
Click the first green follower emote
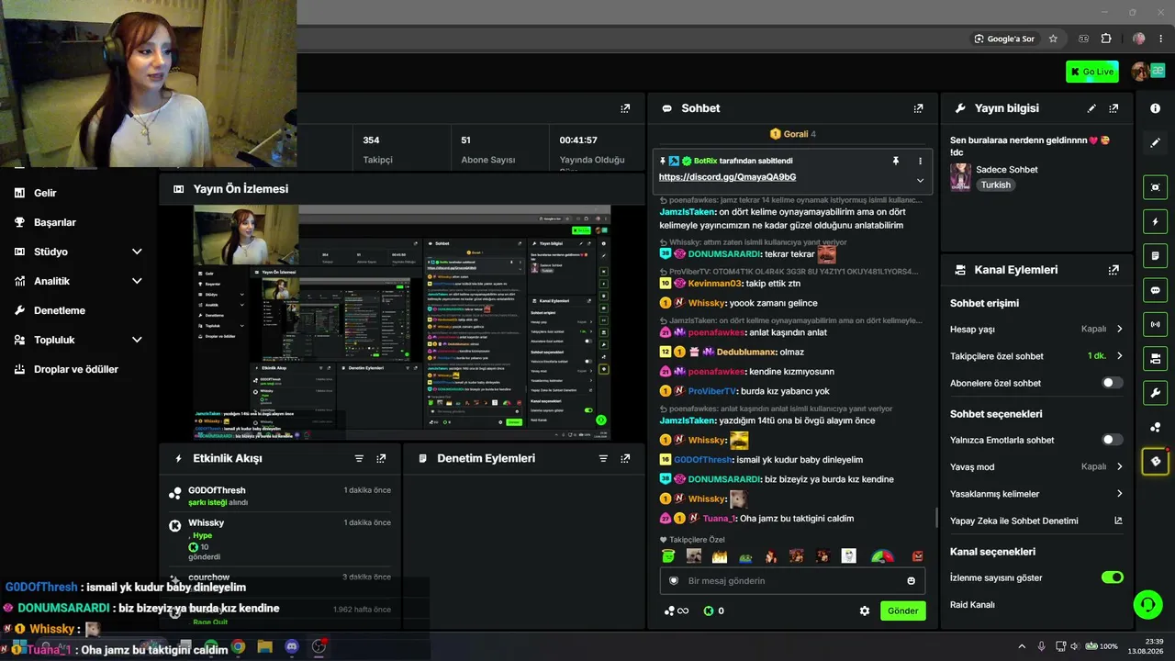point(669,556)
